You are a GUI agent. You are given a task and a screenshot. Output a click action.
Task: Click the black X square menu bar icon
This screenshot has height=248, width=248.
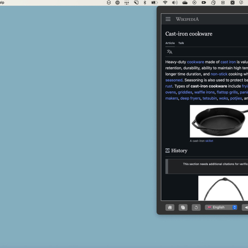click(x=233, y=2)
